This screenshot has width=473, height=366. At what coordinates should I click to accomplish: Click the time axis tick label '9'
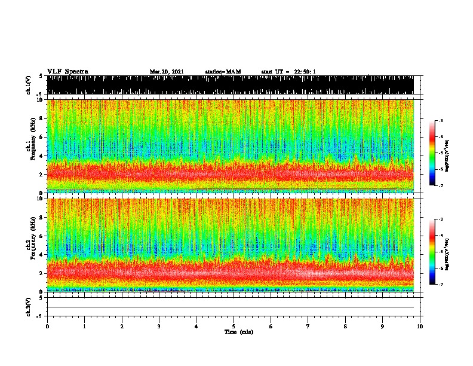click(382, 327)
